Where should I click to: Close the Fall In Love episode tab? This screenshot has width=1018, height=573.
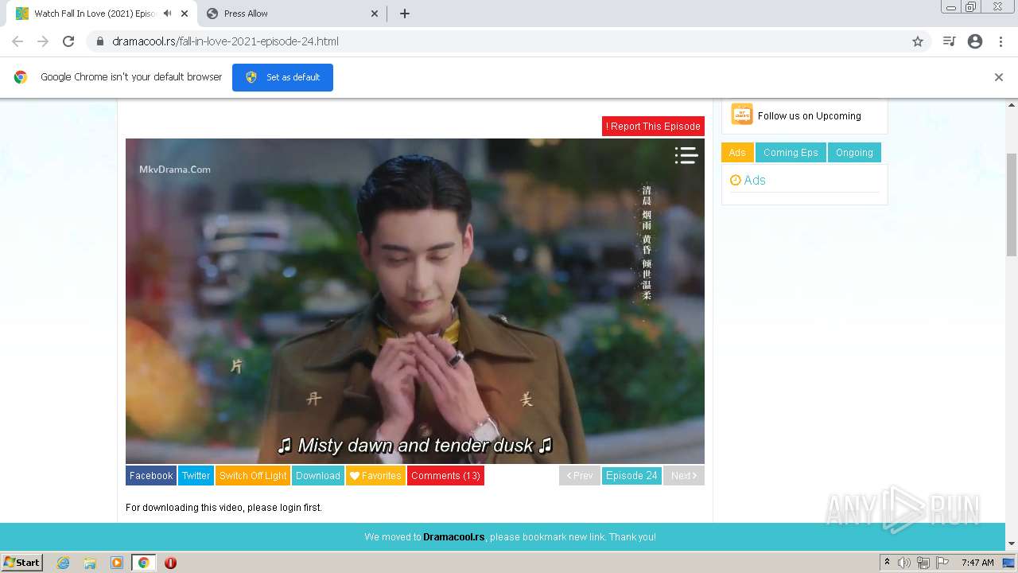click(185, 14)
